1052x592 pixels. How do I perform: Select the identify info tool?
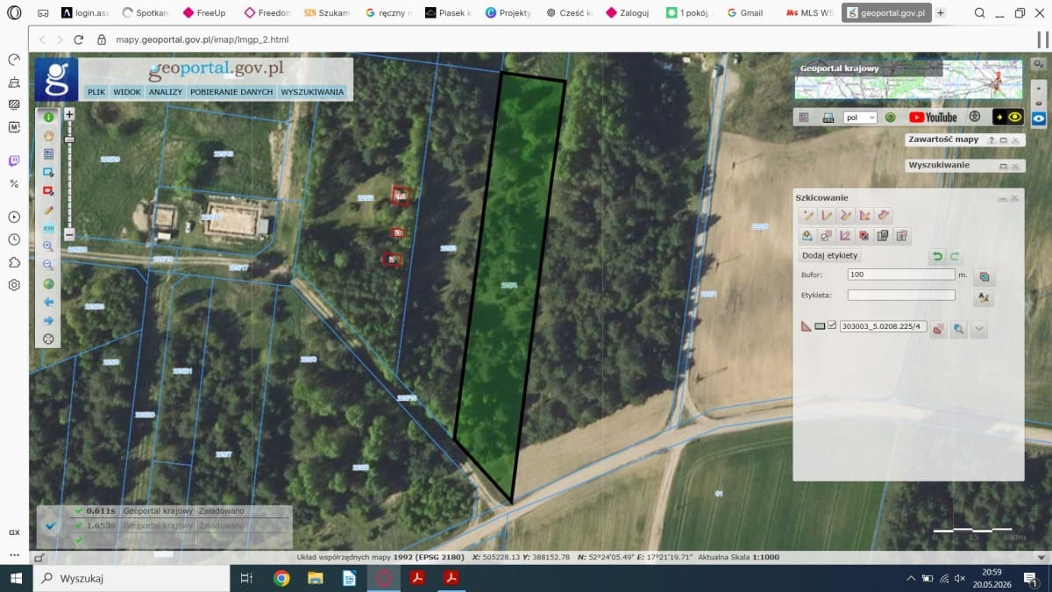tap(48, 117)
